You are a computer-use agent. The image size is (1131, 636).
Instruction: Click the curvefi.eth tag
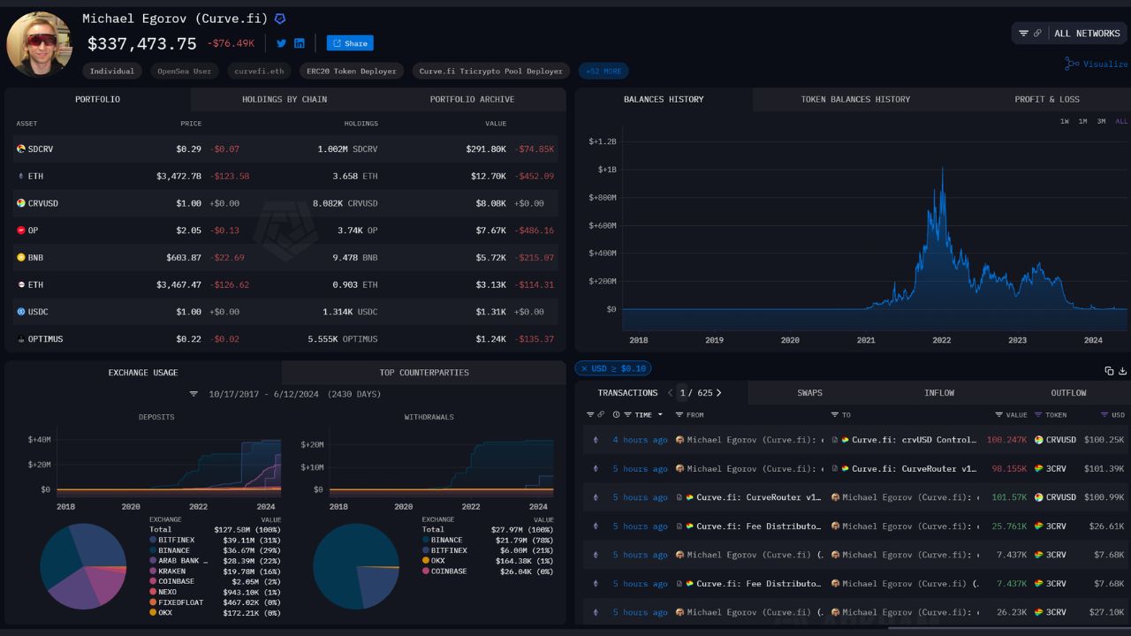[x=259, y=71]
